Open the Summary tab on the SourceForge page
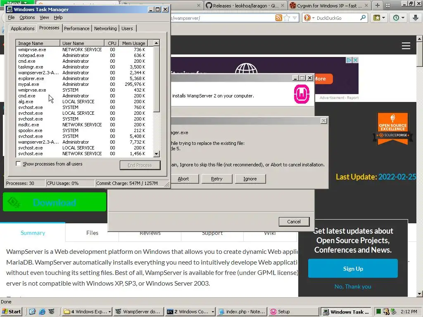423x317 pixels. (x=33, y=233)
